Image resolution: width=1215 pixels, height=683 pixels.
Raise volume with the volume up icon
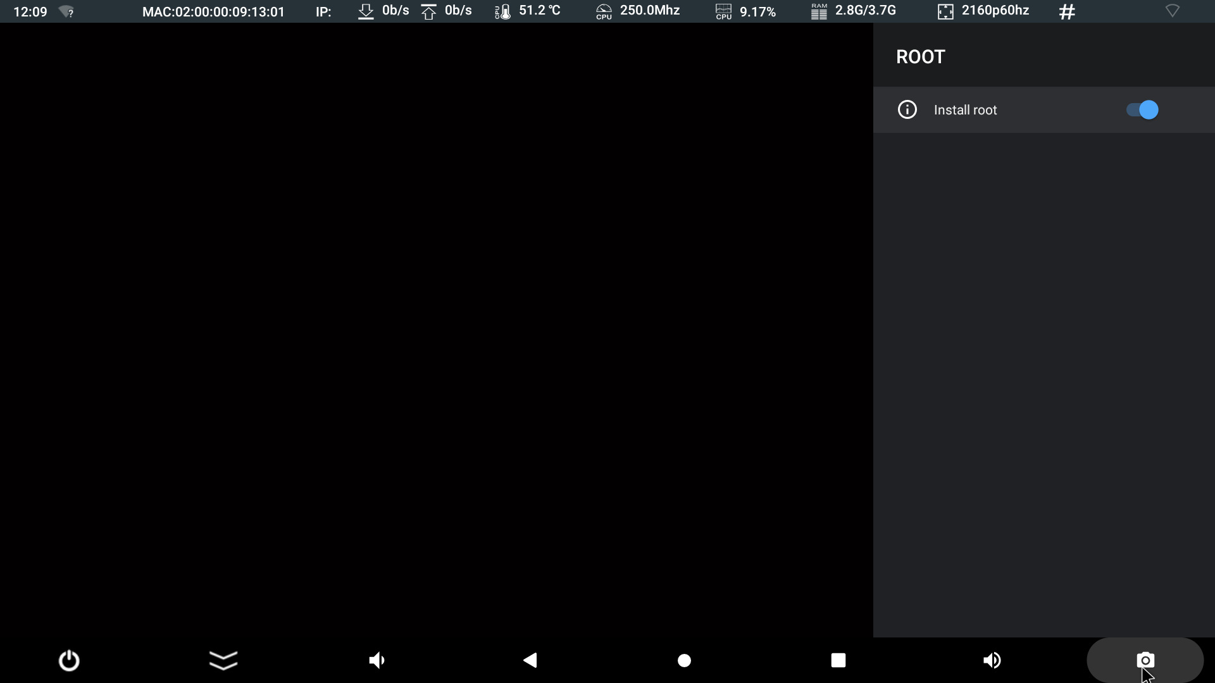992,660
